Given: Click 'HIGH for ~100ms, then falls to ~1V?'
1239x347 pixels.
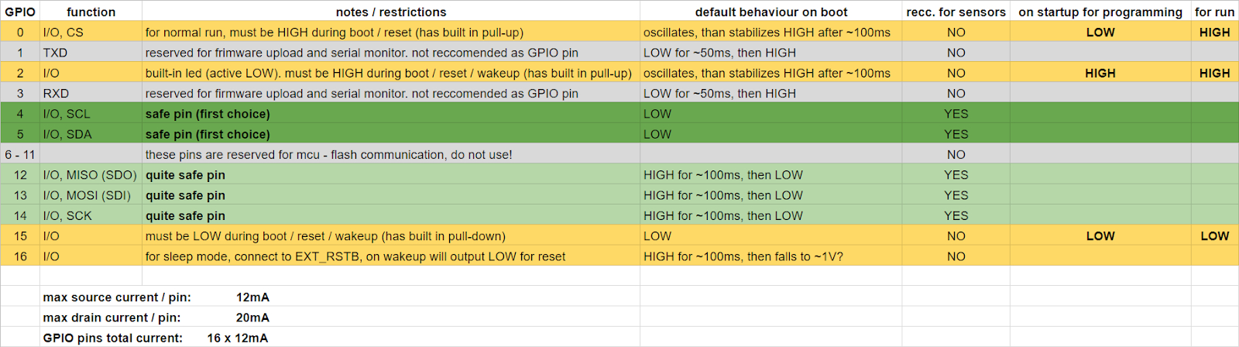Looking at the screenshot, I should [771, 256].
